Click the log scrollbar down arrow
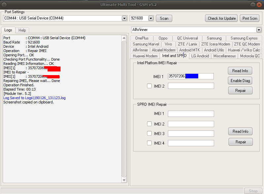The width and height of the screenshot is (264, 194). tap(124, 180)
